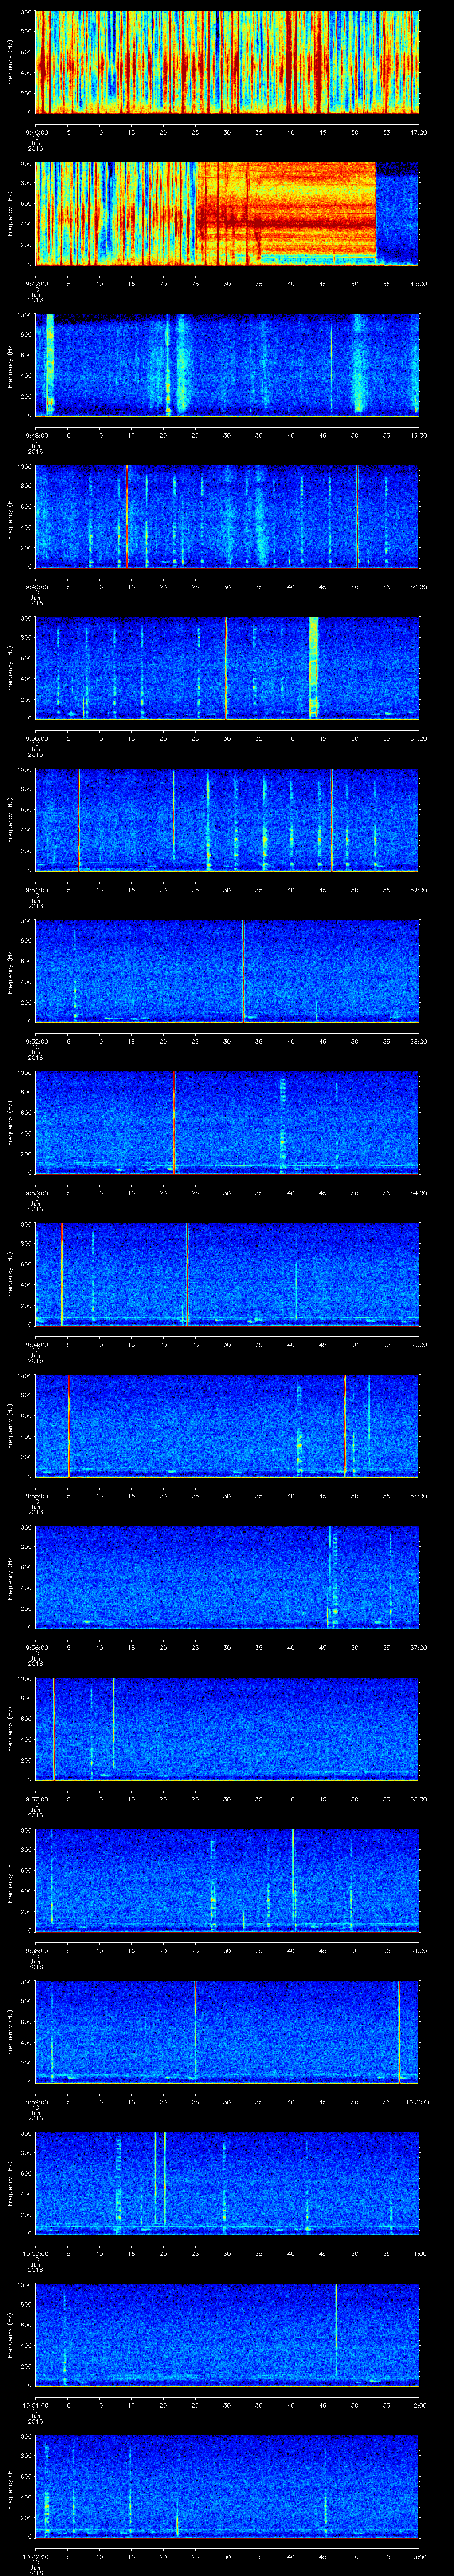Viewport: 454px width, 2576px height.
Task: Select the spectrogram panel starting at 9:55:00
Action: pos(227,1426)
